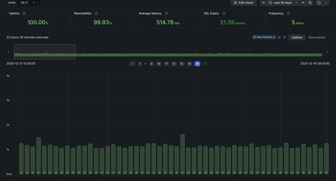
Task: Show info for the Reachability panel
Action: tap(96, 13)
